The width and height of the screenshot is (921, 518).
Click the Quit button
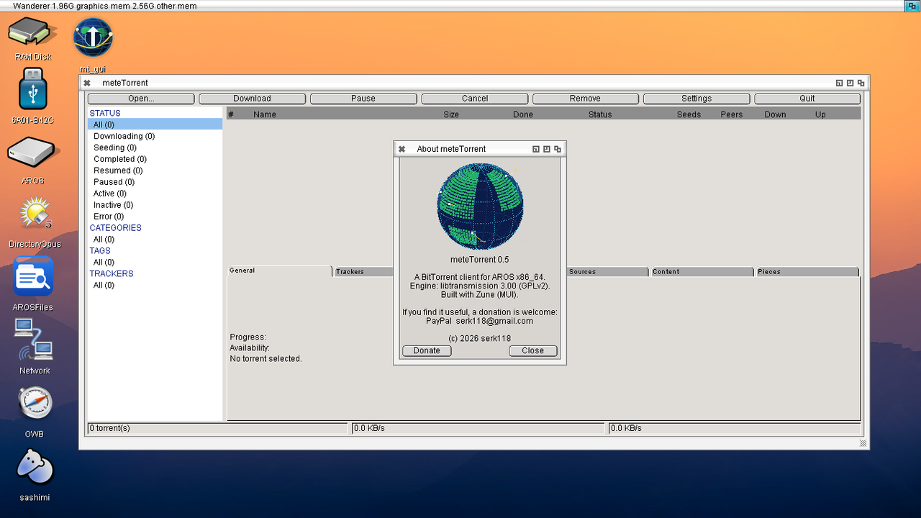(x=807, y=99)
